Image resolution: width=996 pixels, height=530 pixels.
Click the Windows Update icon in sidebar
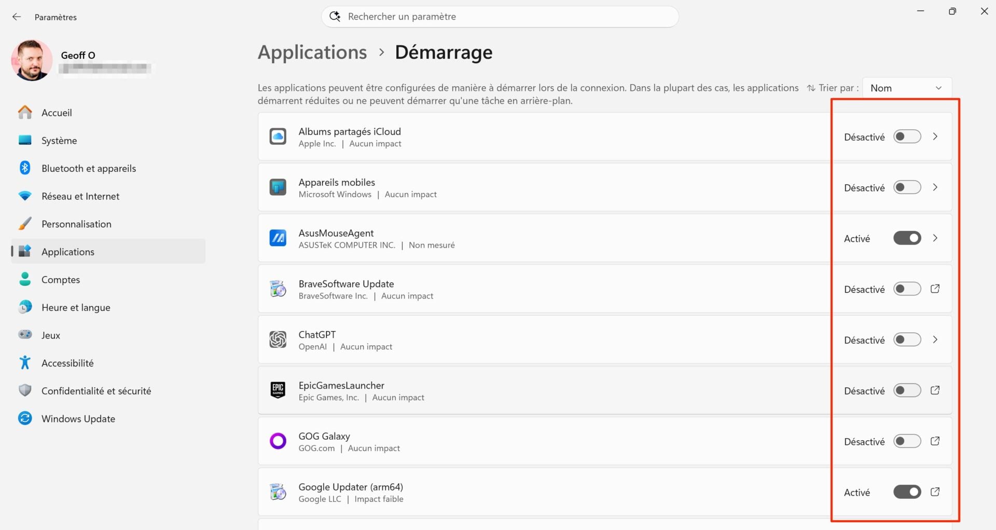[x=25, y=418]
